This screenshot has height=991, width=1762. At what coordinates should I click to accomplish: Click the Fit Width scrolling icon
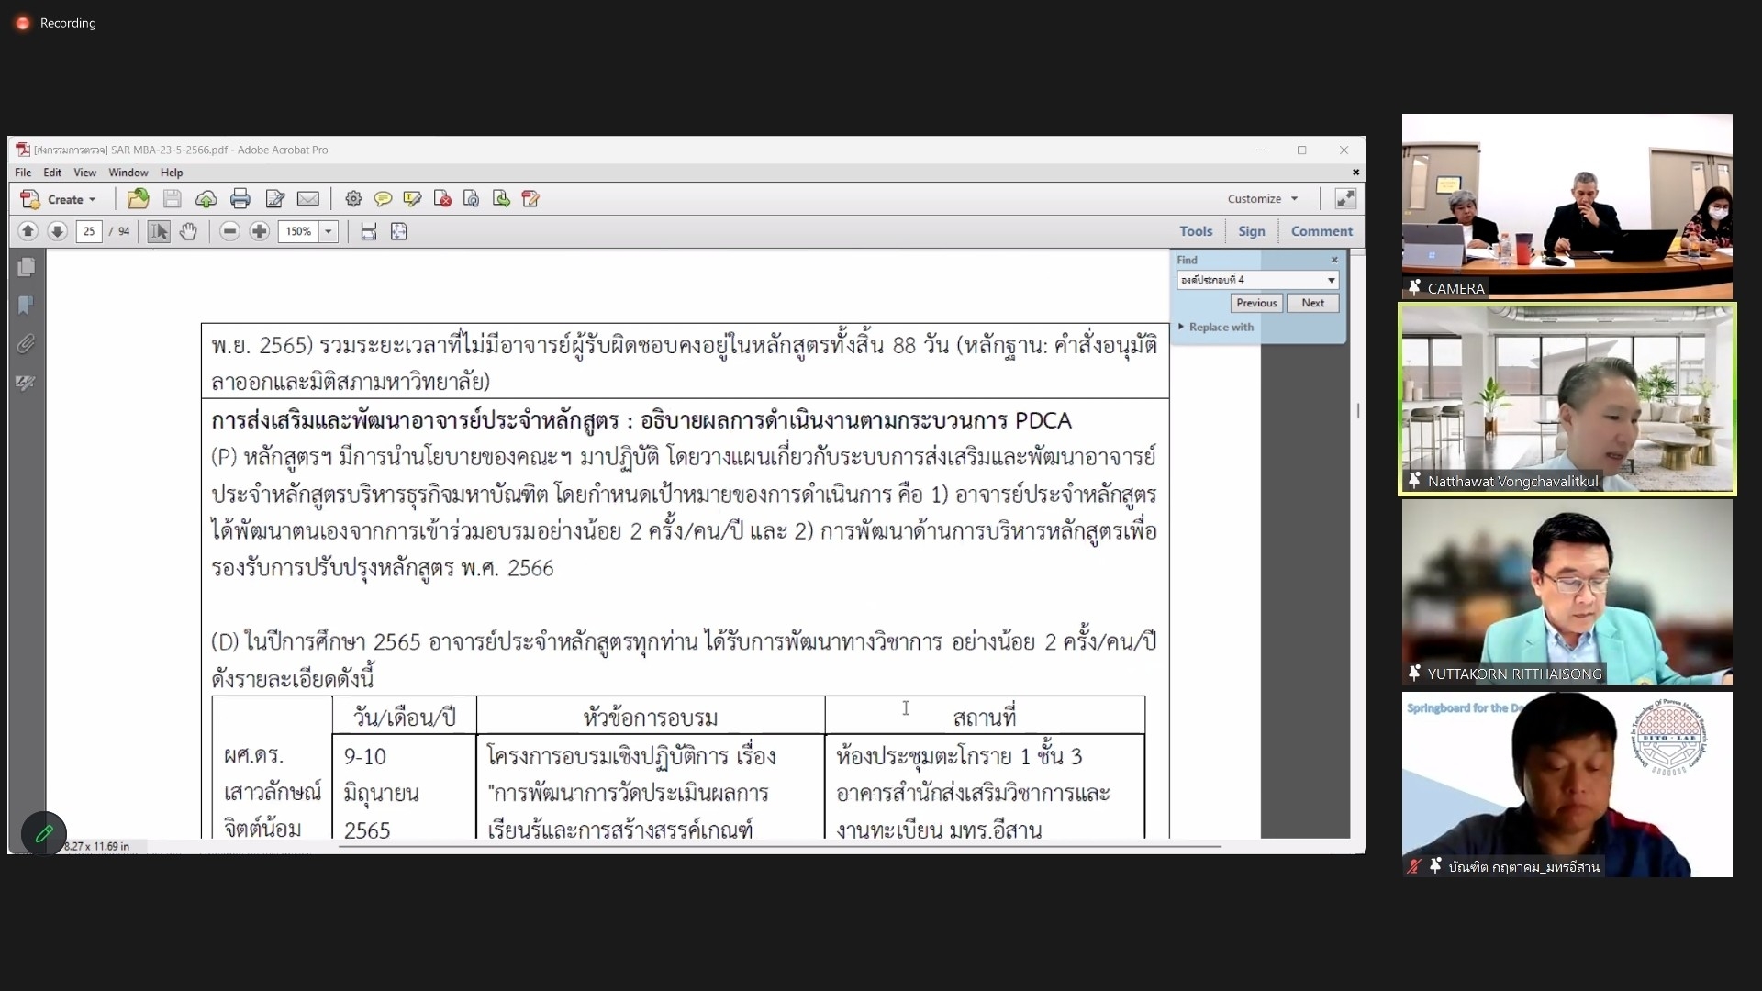point(368,231)
